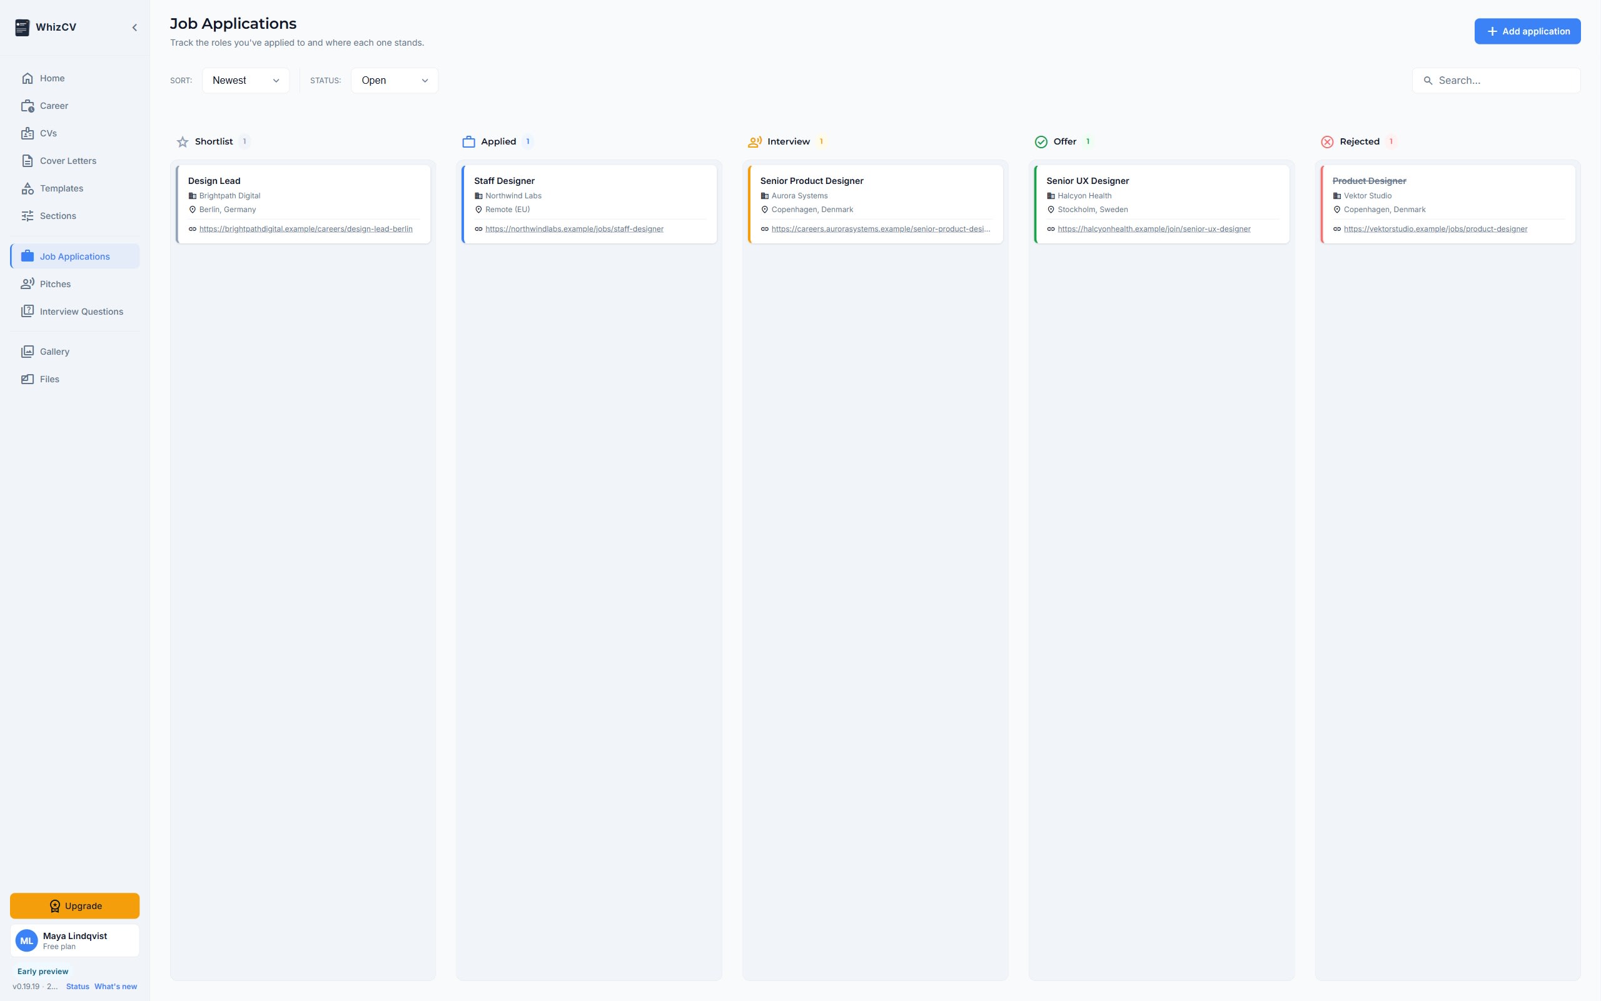Click the WhizCV logo icon
The width and height of the screenshot is (1601, 1001).
[22, 27]
